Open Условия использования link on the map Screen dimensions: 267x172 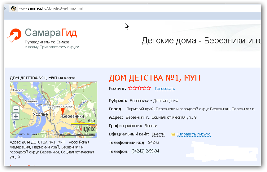pyautogui.click(x=77, y=134)
